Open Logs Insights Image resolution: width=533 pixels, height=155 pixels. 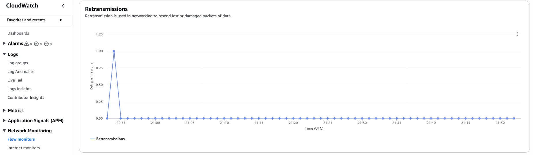pos(19,89)
